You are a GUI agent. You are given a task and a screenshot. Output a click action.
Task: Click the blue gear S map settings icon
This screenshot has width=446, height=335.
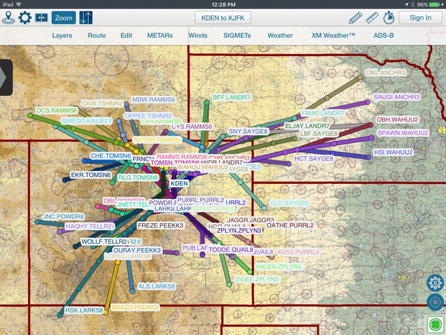(x=435, y=283)
